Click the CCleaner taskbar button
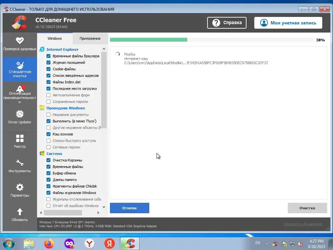This screenshot has width=333, height=250. point(130,243)
